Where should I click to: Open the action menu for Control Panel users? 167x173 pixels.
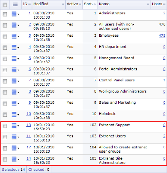coord(15,81)
